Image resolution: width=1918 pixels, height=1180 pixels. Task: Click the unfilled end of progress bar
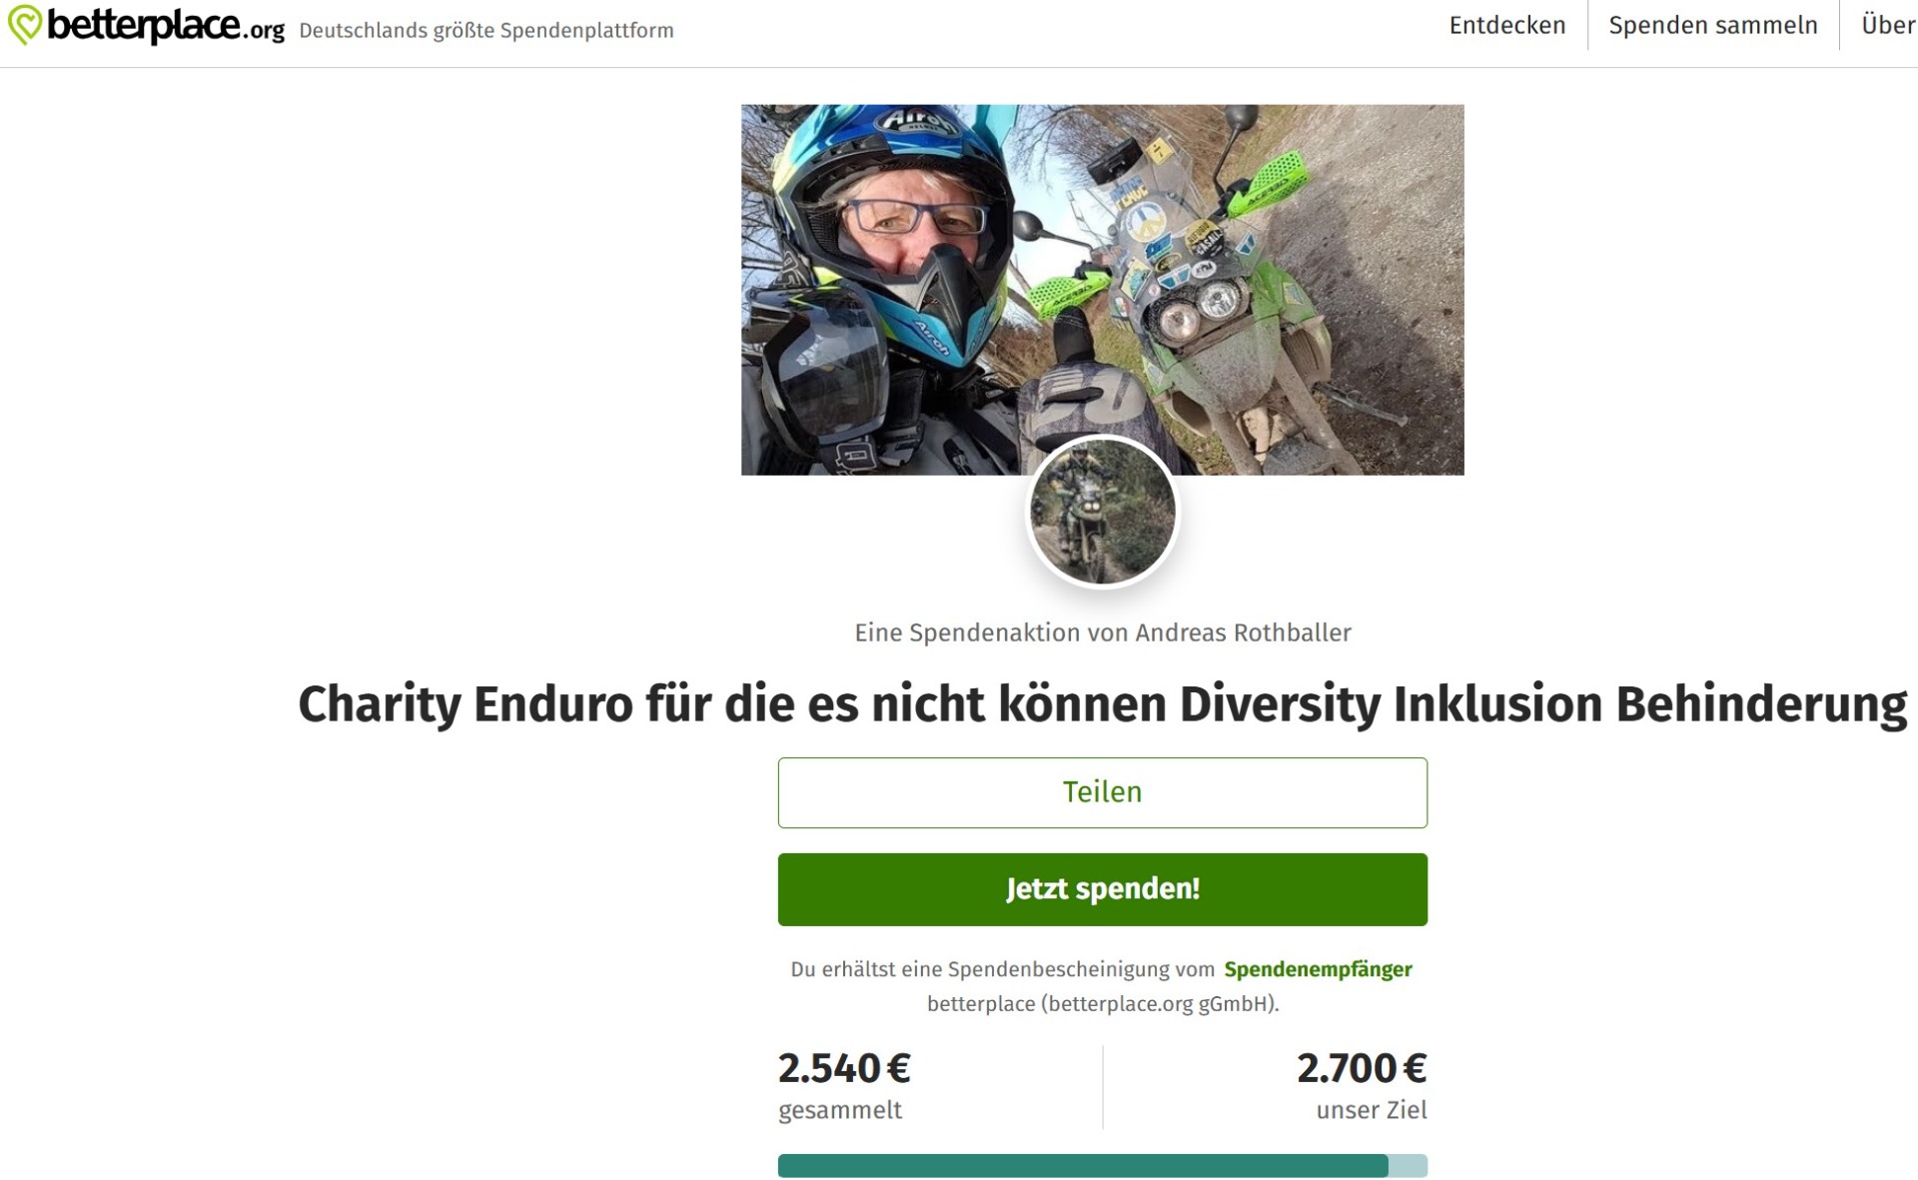point(1408,1165)
